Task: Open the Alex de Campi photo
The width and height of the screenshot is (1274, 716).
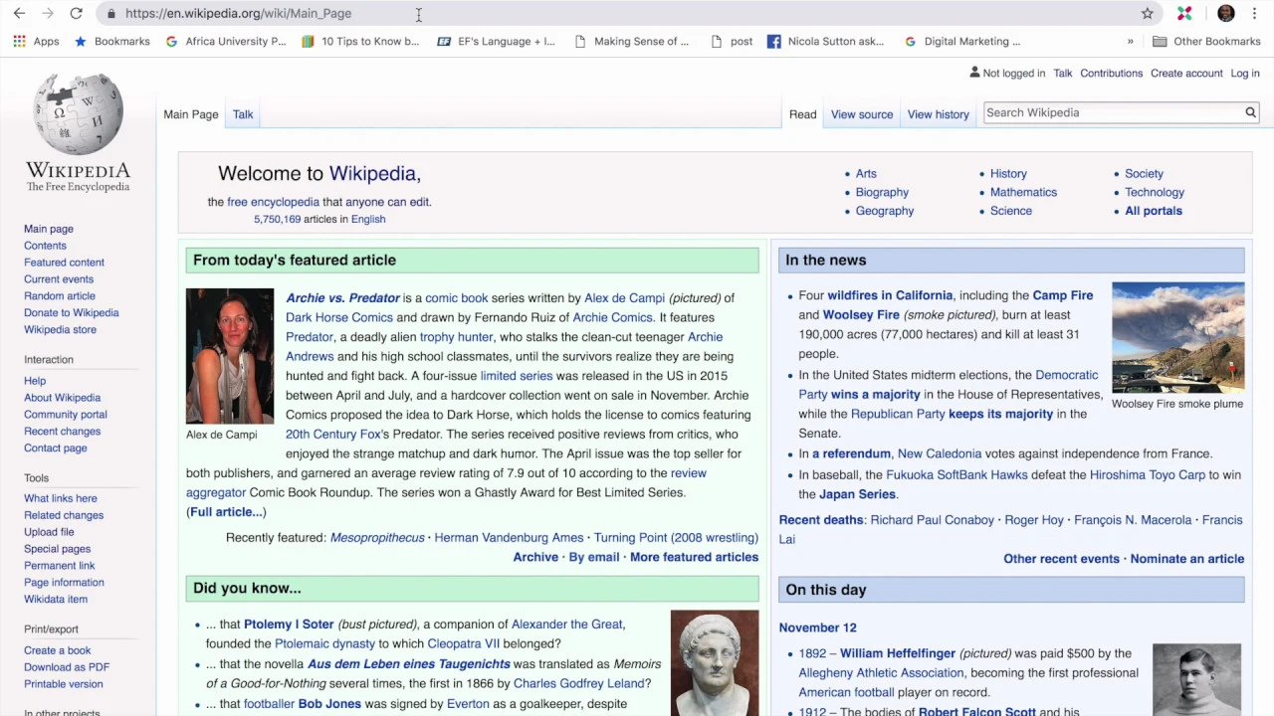Action: click(x=230, y=356)
